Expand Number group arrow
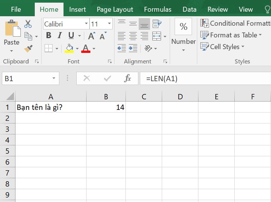This screenshot has height=202, width=271. 183,50
